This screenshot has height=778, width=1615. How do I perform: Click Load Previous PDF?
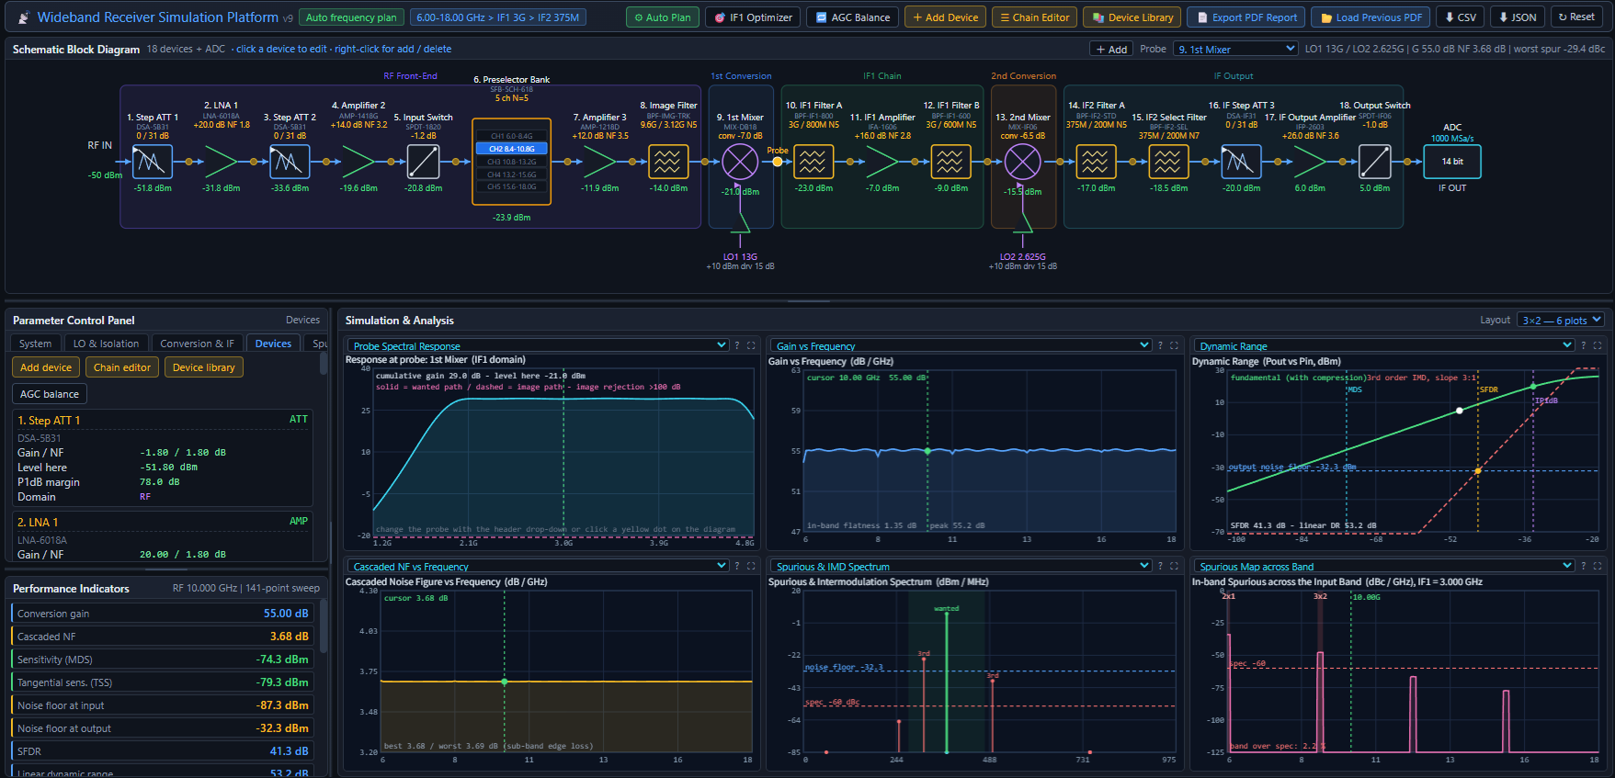1370,17
